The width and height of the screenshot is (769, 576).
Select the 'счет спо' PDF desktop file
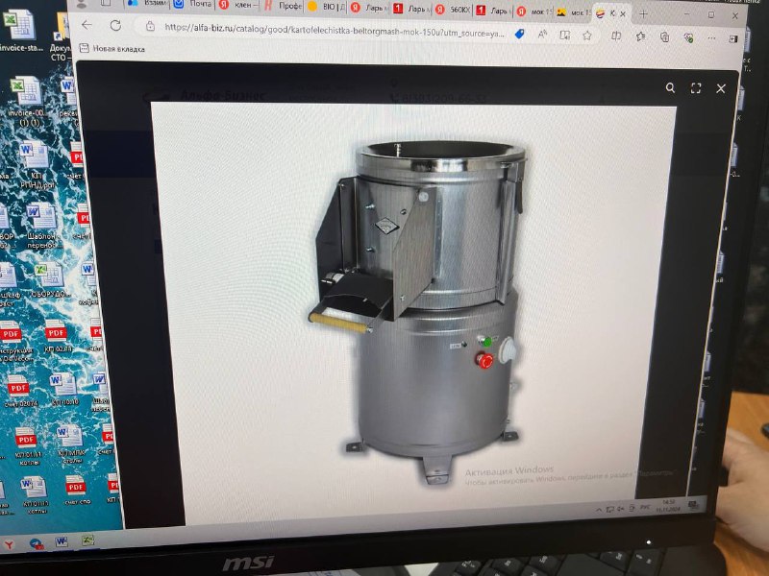77,490
